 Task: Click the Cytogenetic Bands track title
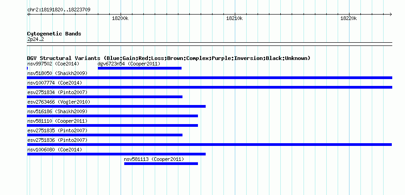[x=54, y=34]
